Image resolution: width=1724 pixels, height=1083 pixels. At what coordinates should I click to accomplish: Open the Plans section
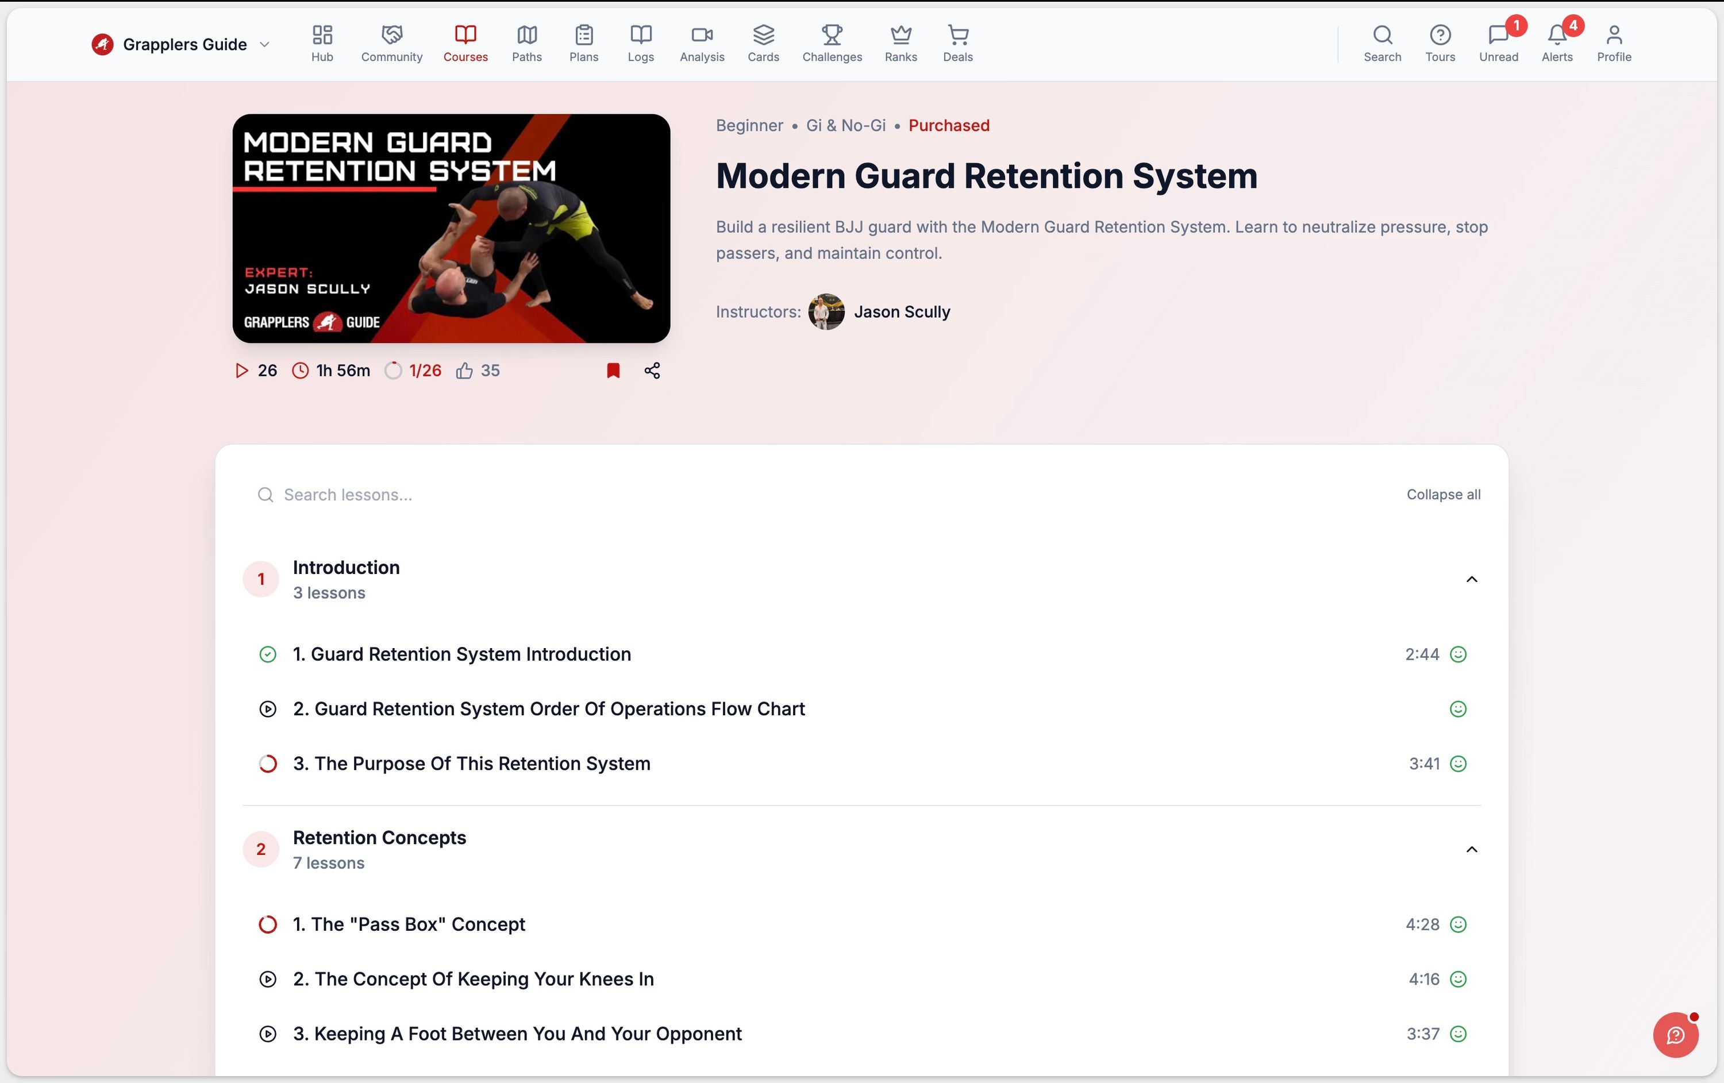[x=583, y=44]
